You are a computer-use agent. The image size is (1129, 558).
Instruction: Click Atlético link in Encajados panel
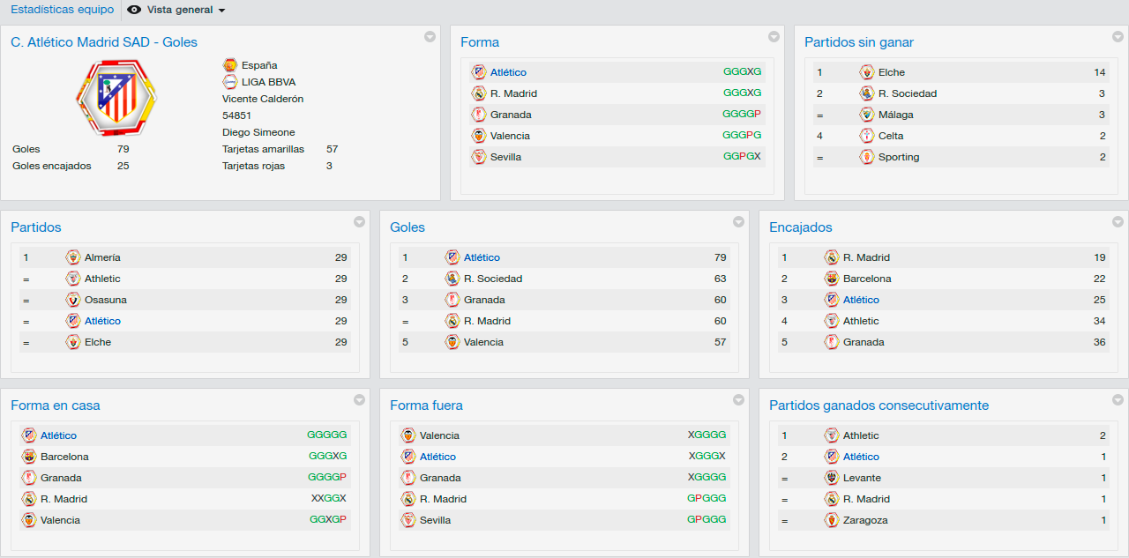[861, 300]
